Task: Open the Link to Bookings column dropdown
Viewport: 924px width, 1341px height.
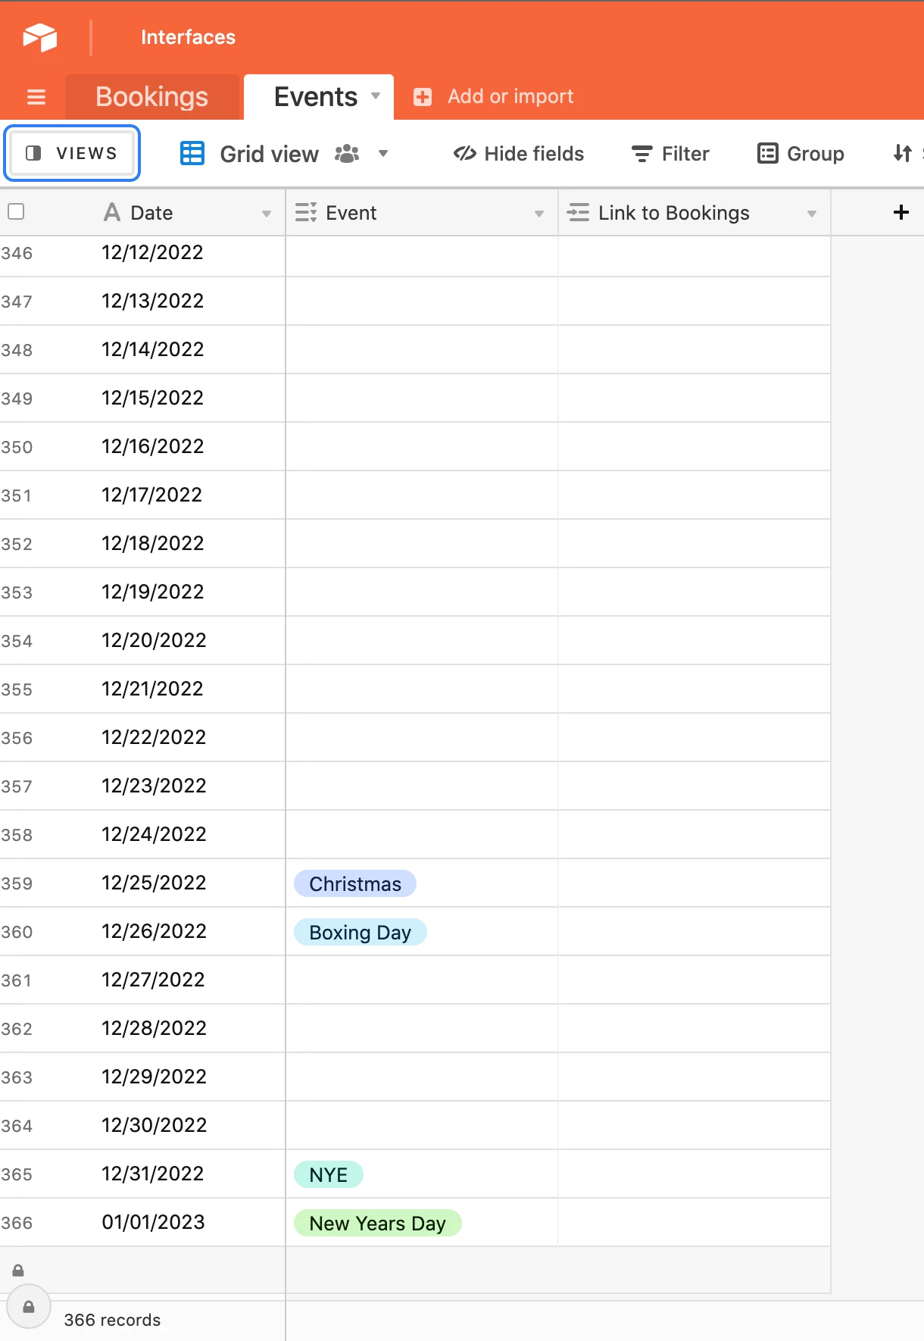Action: click(x=812, y=214)
